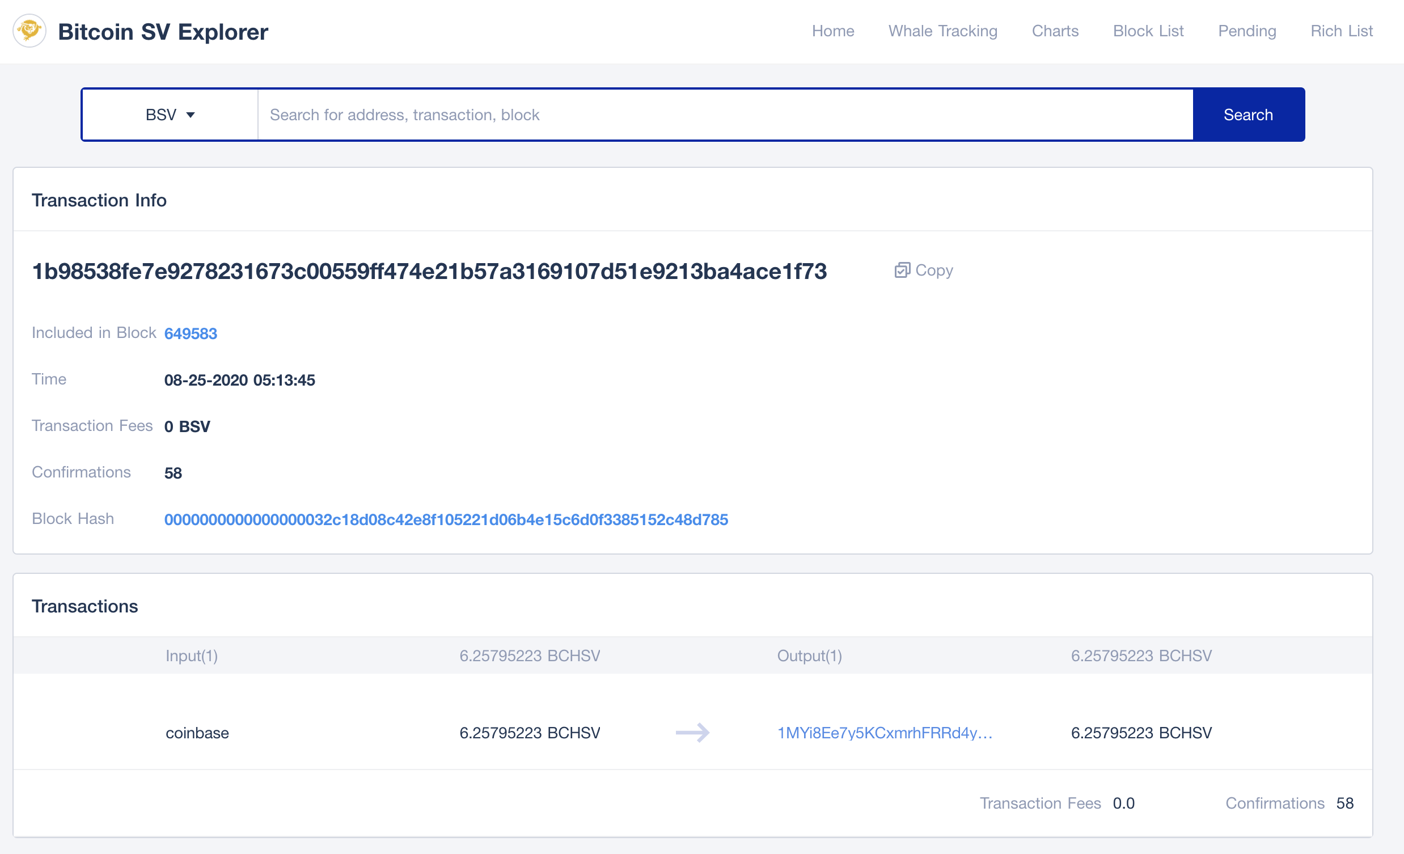Screen dimensions: 1404x854
Task: Navigate to Block List
Action: click(1148, 31)
